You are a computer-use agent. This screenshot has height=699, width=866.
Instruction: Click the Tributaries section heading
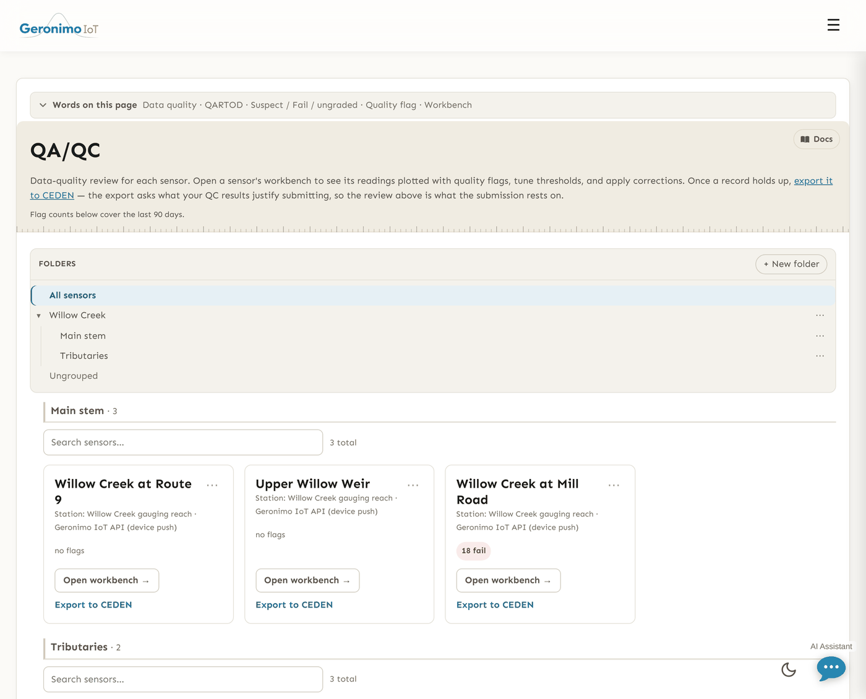click(x=79, y=647)
